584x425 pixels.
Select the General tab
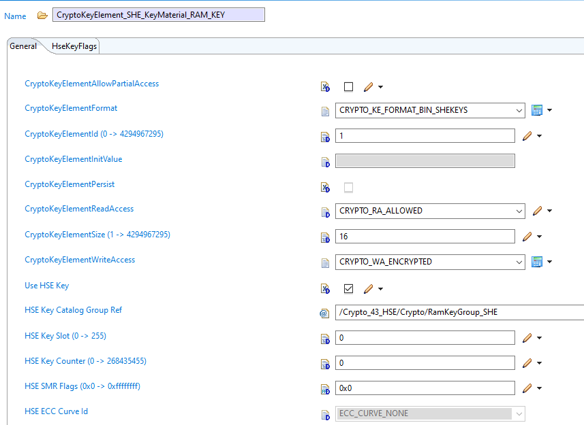pyautogui.click(x=23, y=46)
